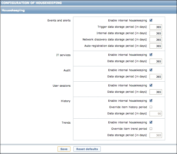Enable Override item trend period checkbox
Viewport: 177px width, 154px height.
coord(151,129)
